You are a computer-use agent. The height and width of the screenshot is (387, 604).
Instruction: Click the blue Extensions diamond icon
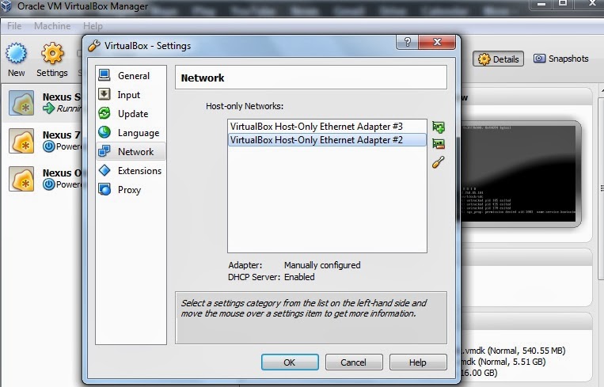point(104,170)
